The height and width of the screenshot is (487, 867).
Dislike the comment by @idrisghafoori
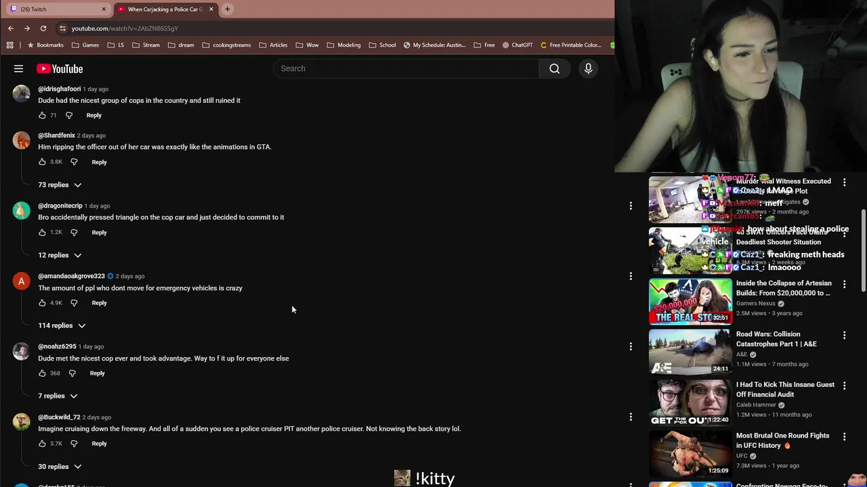coord(69,115)
